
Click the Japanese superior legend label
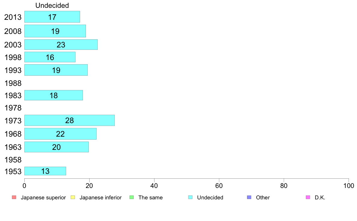point(43,198)
